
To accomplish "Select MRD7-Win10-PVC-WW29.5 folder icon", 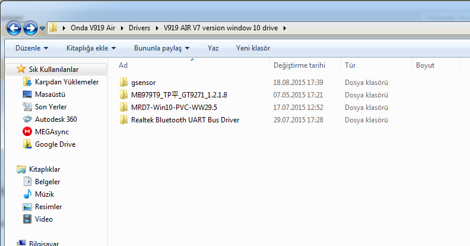I will tap(123, 107).
